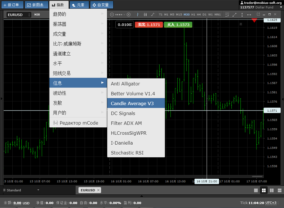Image resolution: width=284 pixels, height=208 pixels.
Task: Select single chart layout icon
Action: [x=256, y=190]
